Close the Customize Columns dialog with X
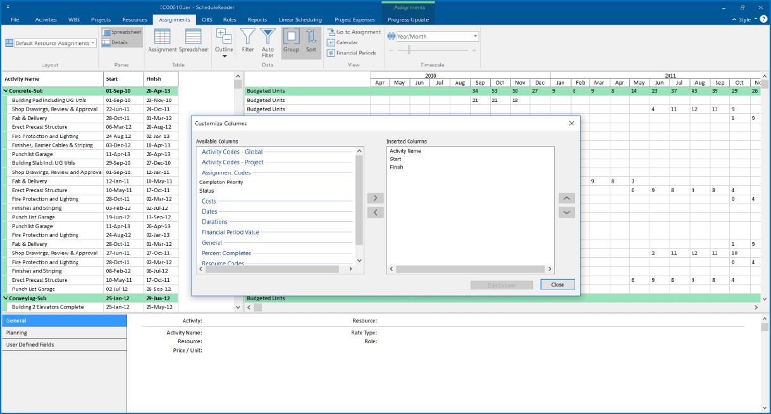 [571, 123]
